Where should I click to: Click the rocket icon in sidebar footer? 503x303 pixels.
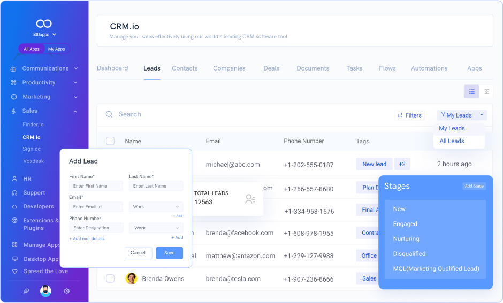[x=26, y=291]
